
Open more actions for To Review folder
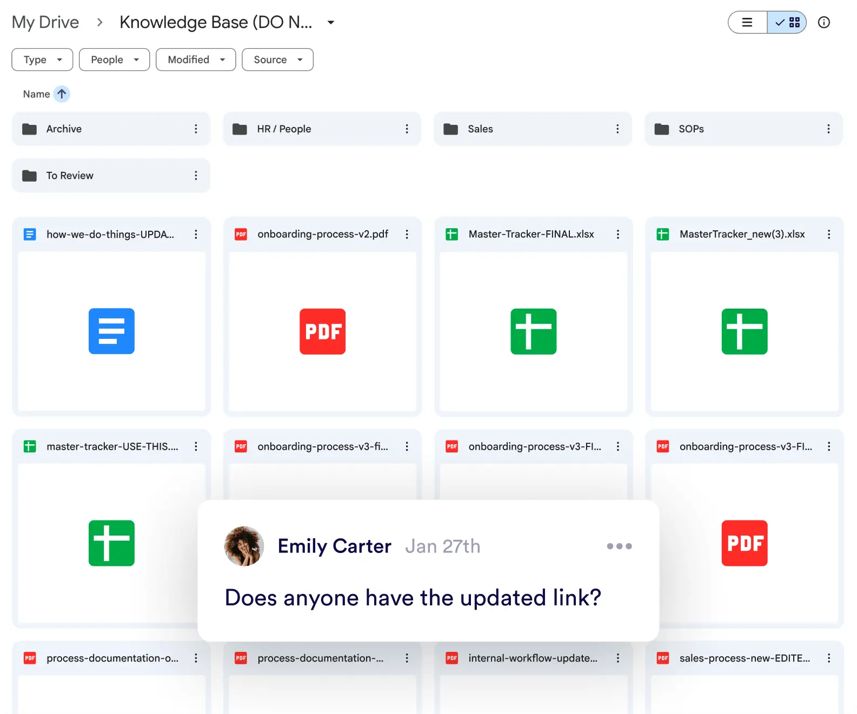click(196, 176)
